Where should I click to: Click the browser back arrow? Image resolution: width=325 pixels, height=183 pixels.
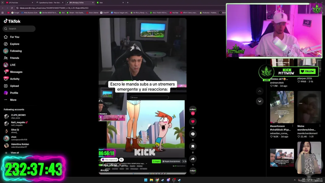(3, 8)
